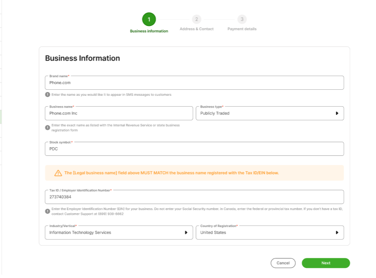Go to step 2 circle in the stepper

[x=196, y=19]
